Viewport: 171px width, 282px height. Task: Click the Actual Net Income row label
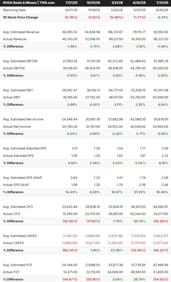17,127
